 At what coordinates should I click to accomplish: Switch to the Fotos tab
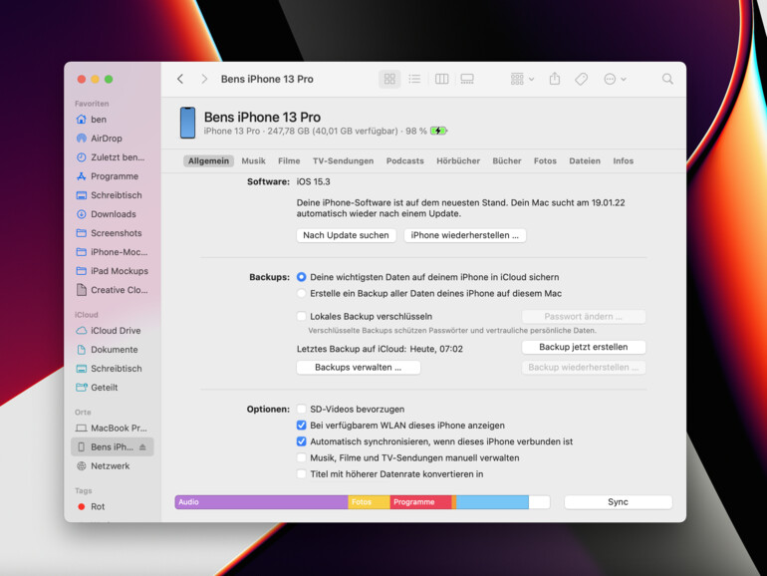point(545,161)
